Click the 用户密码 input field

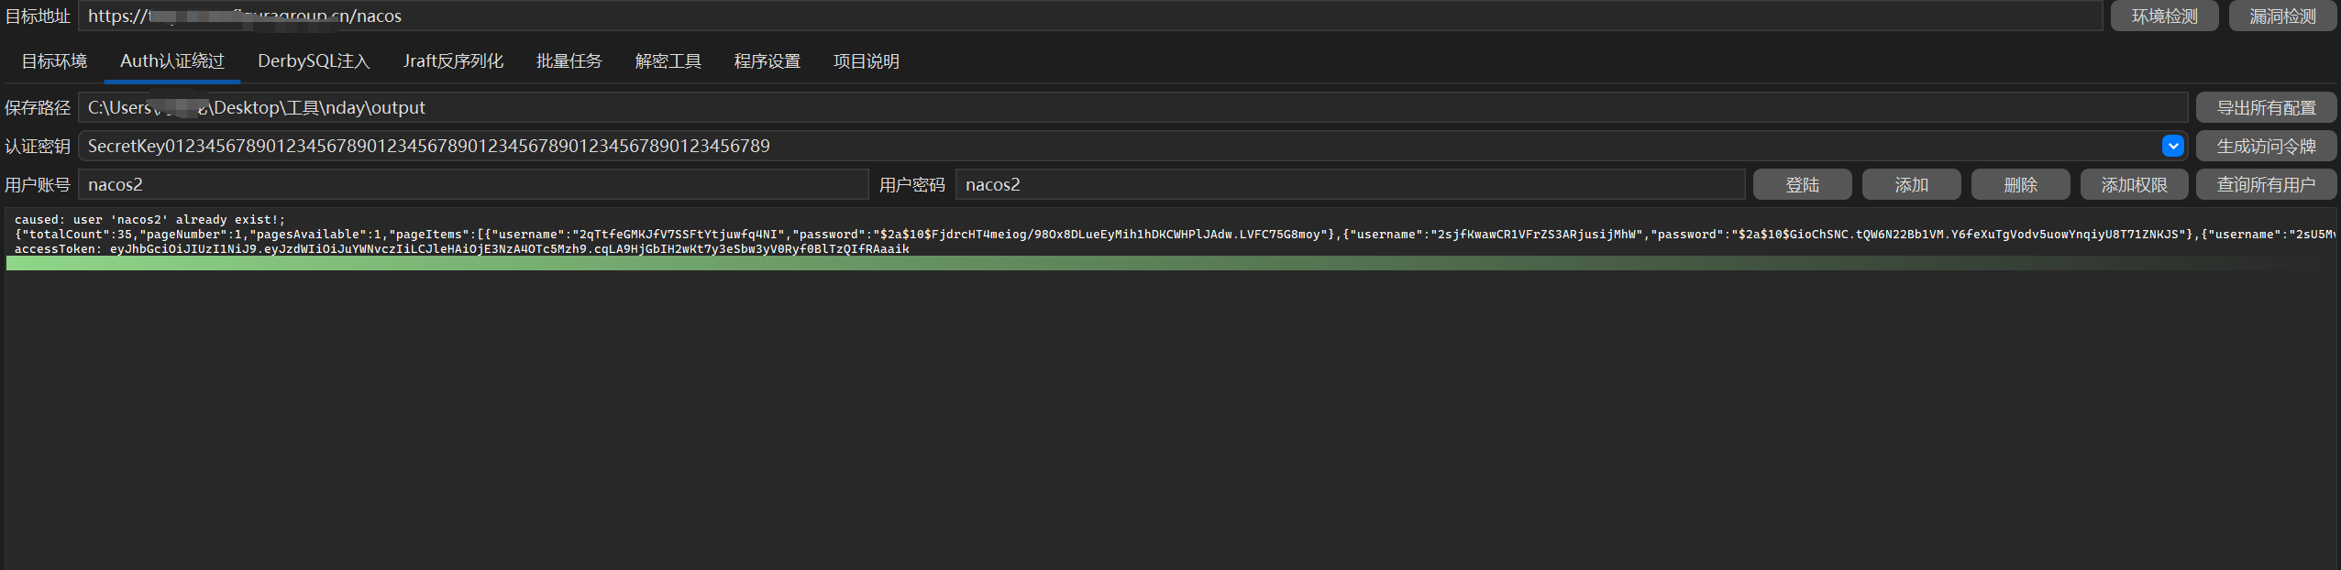click(x=1348, y=185)
